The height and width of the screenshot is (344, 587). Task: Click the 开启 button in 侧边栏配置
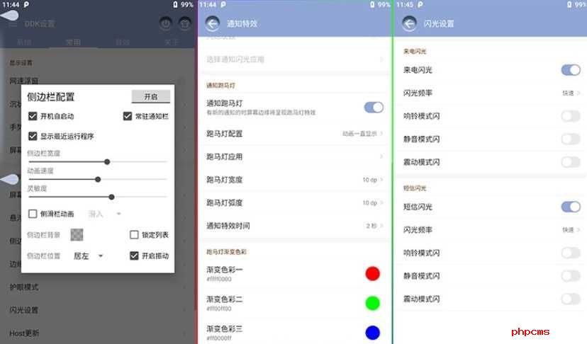pyautogui.click(x=151, y=96)
